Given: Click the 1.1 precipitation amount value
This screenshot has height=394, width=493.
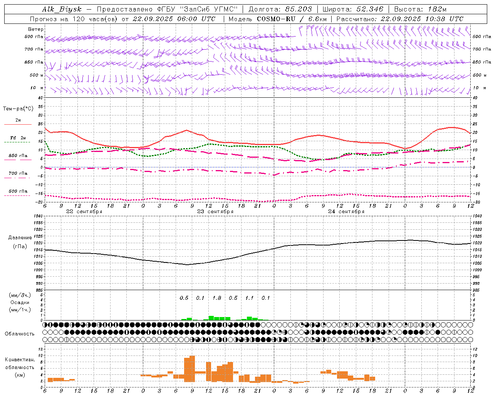Looking at the screenshot, I should pyautogui.click(x=250, y=298).
